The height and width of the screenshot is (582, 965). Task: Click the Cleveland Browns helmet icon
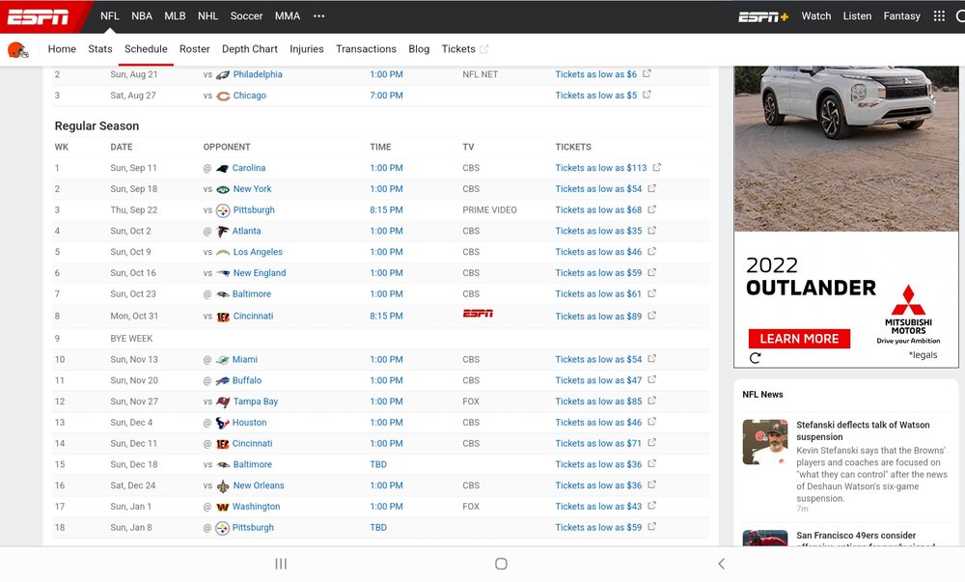[17, 50]
